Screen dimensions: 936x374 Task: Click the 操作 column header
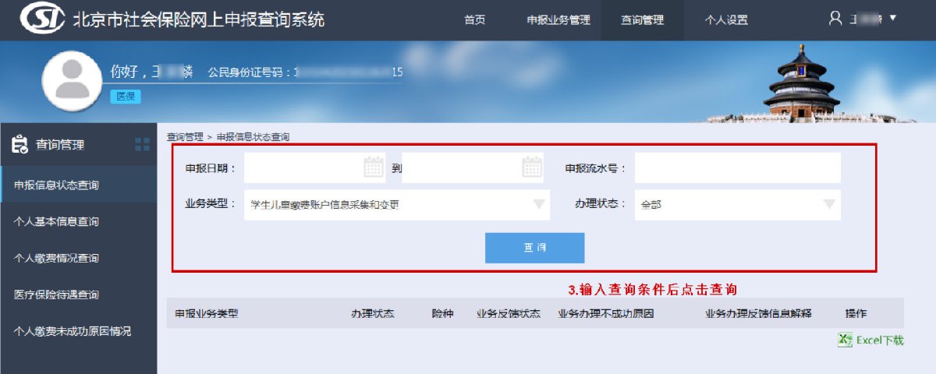[x=856, y=313]
